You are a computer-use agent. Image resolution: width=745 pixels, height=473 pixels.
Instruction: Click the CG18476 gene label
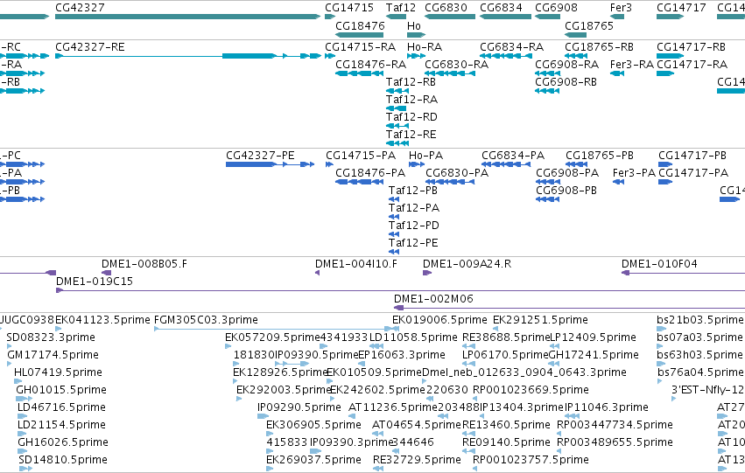360,25
